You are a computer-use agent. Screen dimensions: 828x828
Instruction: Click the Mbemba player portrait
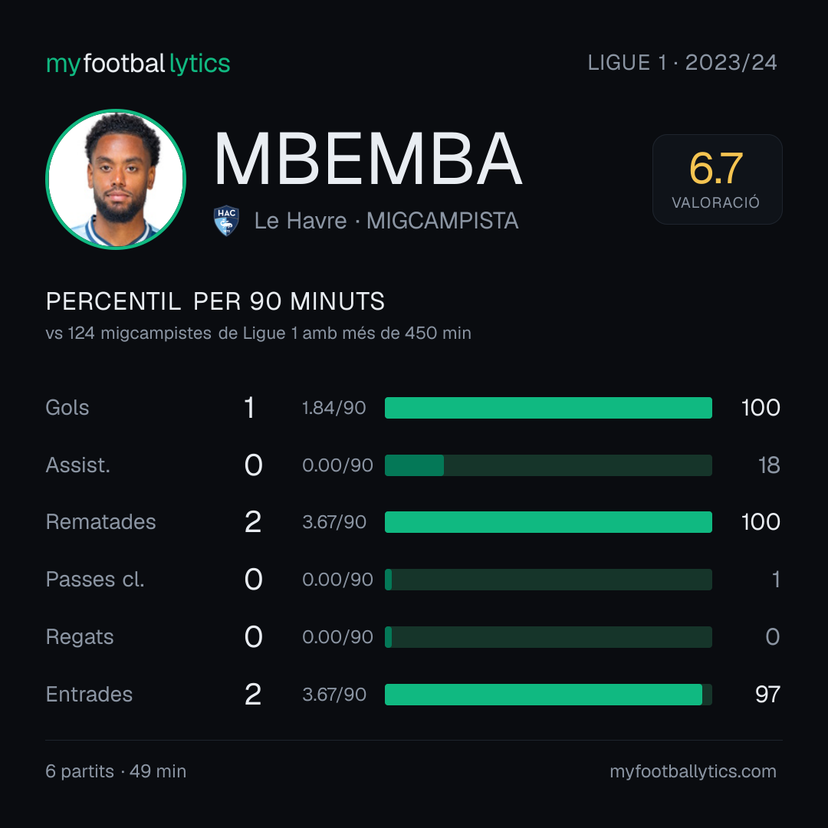[x=116, y=179]
